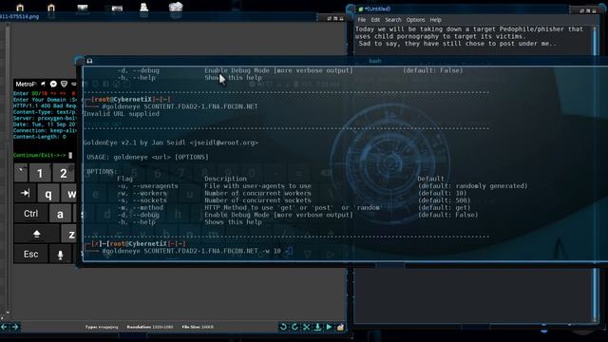The width and height of the screenshot is (608, 342).
Task: Tap the Tab arrow key on the on-screen keyboard
Action: tap(26, 193)
